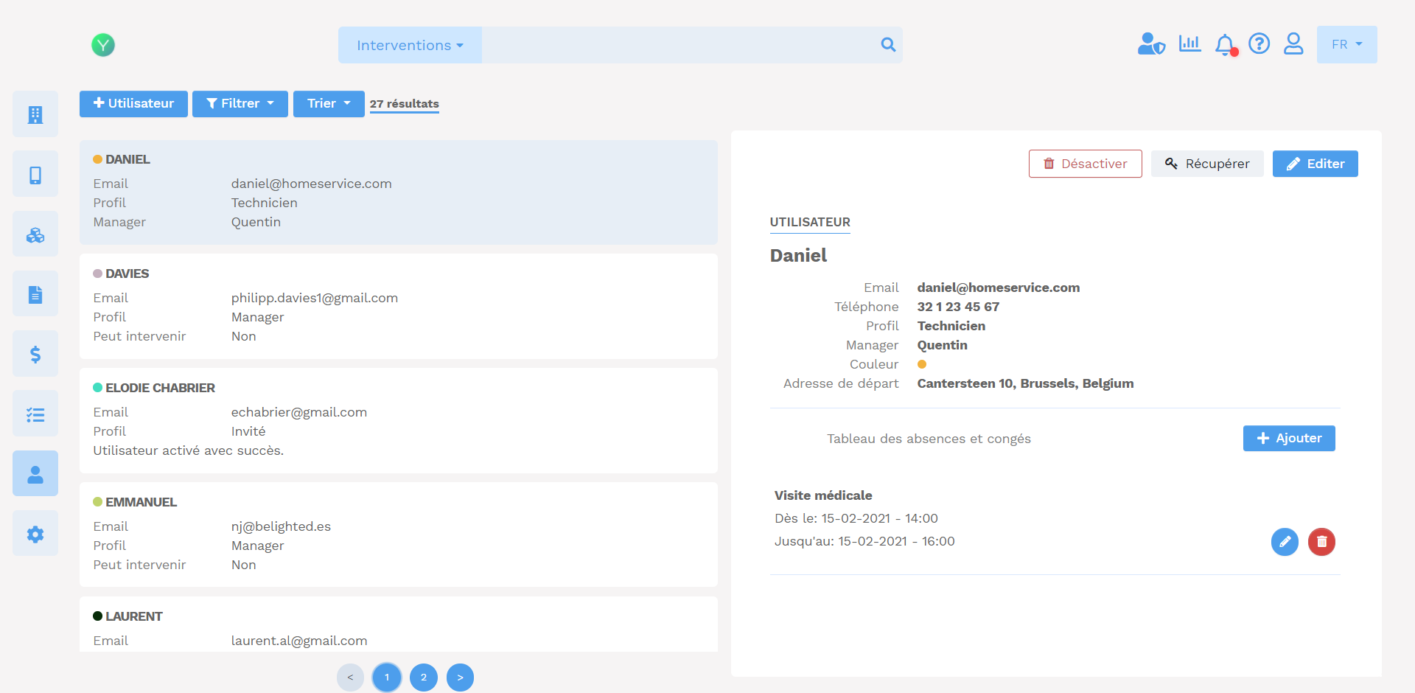Screen dimensions: 1415x693
Task: Expand the Filtrer dropdown
Action: 240,103
